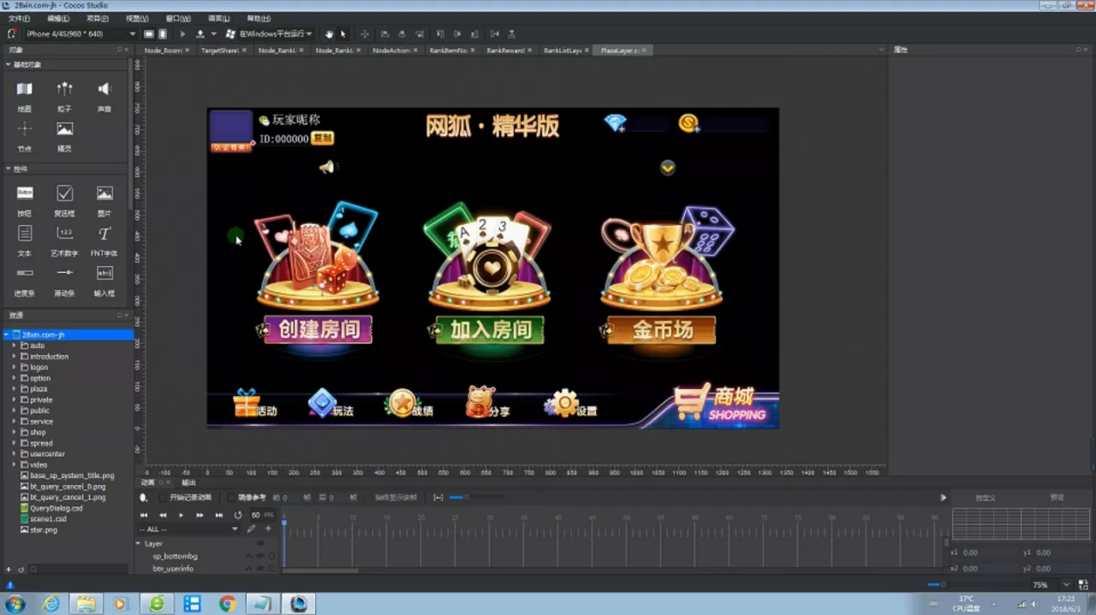Image resolution: width=1096 pixels, height=615 pixels.
Task: Select the Particle (粒子) object icon
Action: (64, 88)
